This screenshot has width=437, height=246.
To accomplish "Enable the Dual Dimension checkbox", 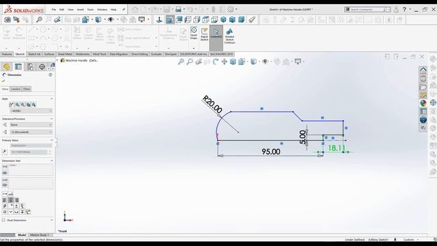I will [3, 220].
